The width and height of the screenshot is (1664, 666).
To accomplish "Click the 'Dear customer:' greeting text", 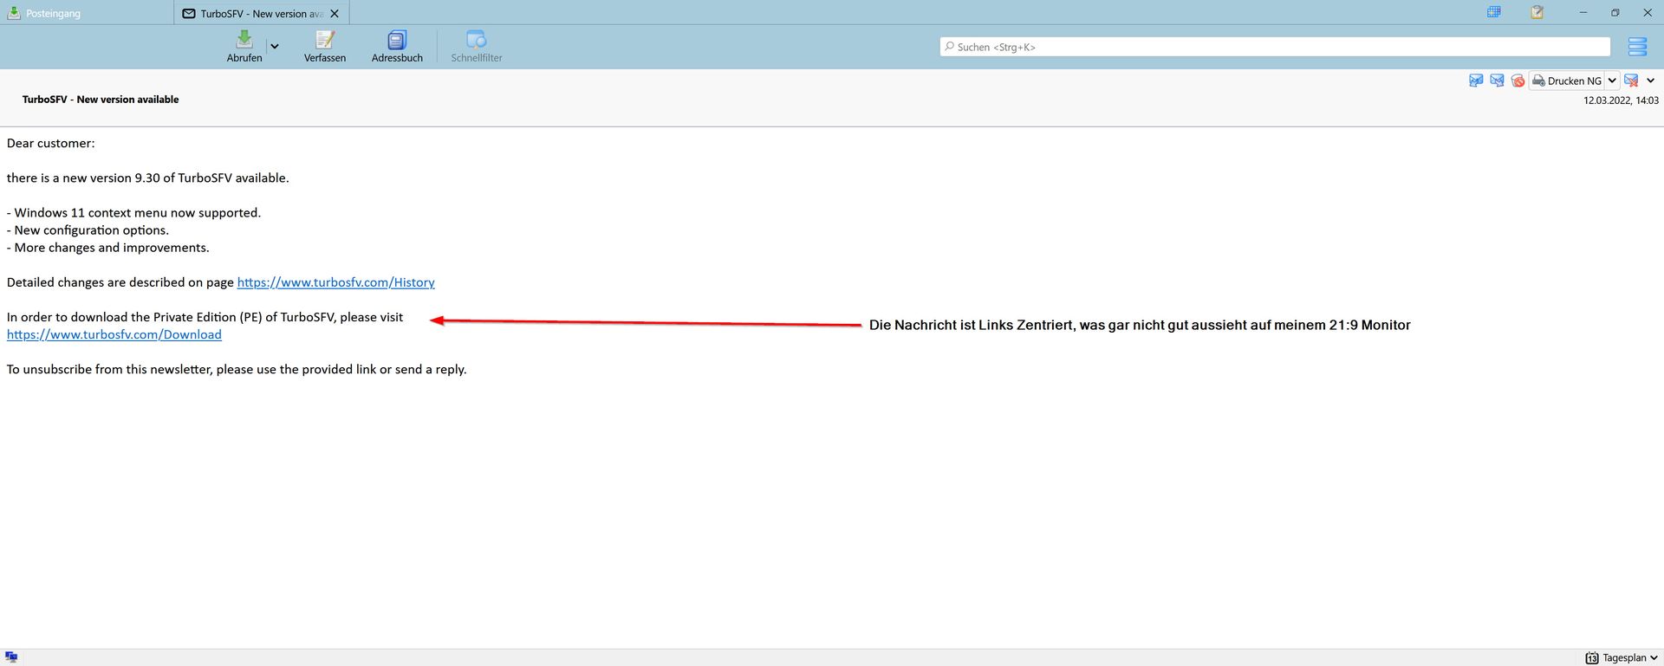I will point(51,143).
